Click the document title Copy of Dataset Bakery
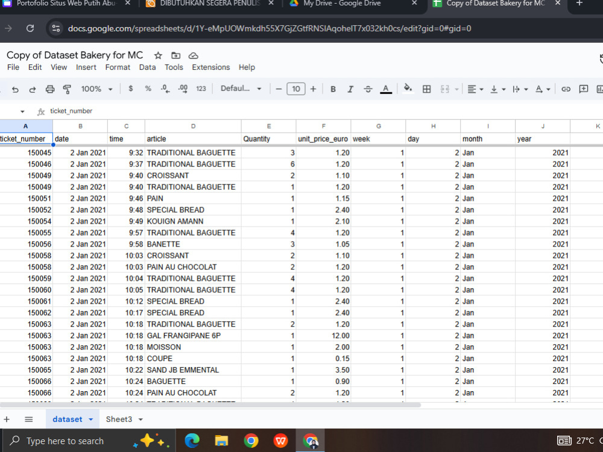Screen dimensions: 603x452 tap(75, 55)
